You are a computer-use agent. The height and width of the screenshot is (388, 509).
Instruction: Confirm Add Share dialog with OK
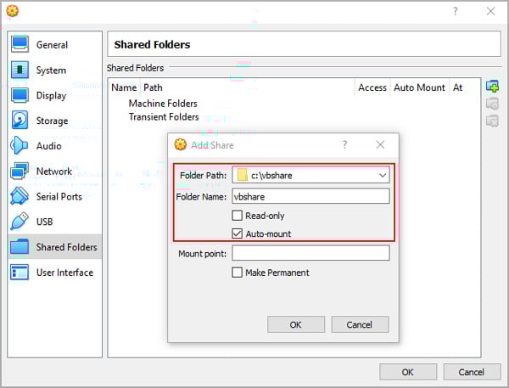pyautogui.click(x=296, y=324)
